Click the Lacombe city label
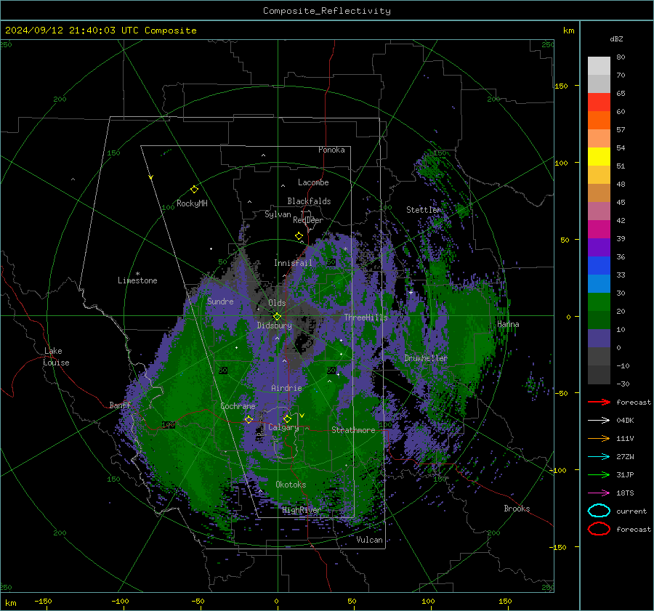Viewport: 654px width, 611px height. [x=313, y=182]
